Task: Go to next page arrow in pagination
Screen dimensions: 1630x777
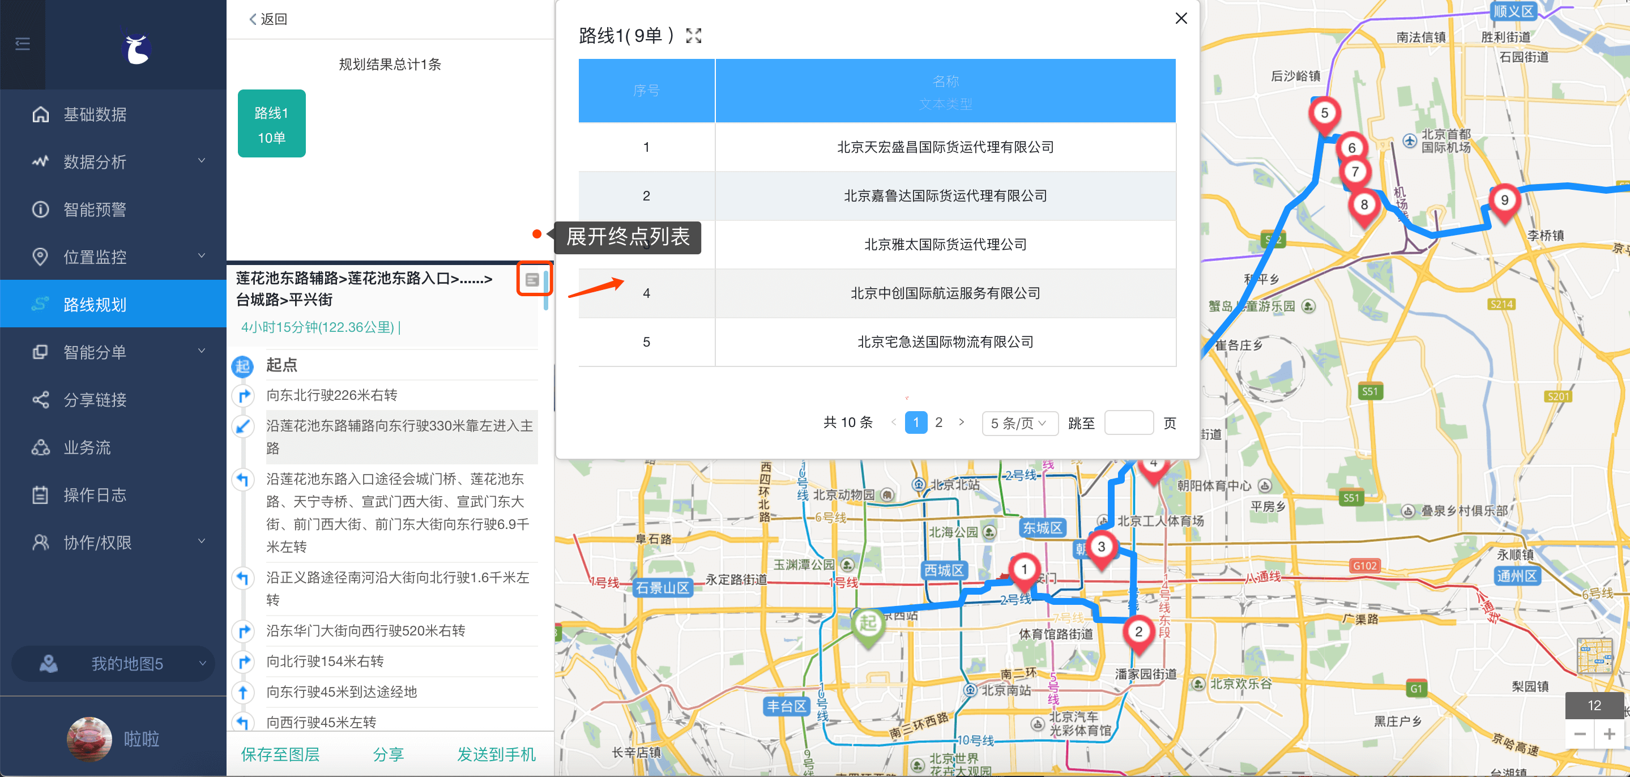Action: tap(962, 422)
